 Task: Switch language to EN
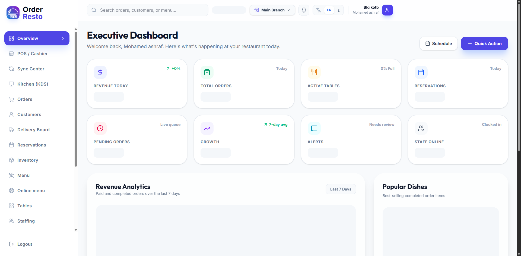[329, 10]
